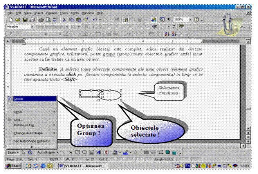Toggle Show/Hide paragraph marks
This screenshot has width=258, height=174.
click(x=169, y=19)
